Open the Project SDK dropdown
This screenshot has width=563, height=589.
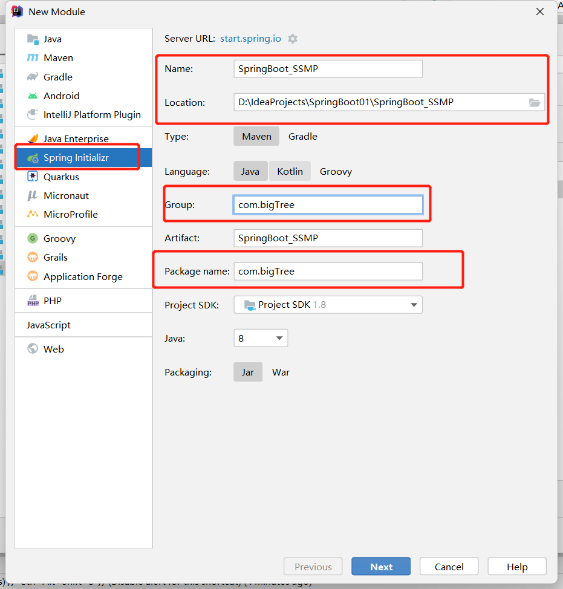[328, 305]
